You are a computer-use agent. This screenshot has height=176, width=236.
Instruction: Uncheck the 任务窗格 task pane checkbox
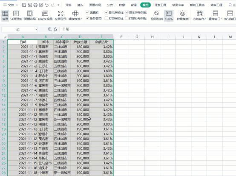point(87,18)
